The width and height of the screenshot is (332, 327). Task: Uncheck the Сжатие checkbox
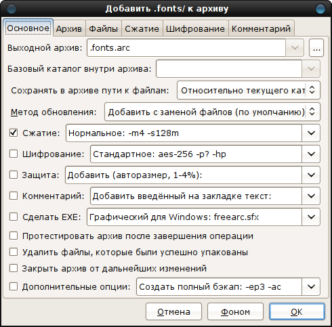pyautogui.click(x=14, y=133)
